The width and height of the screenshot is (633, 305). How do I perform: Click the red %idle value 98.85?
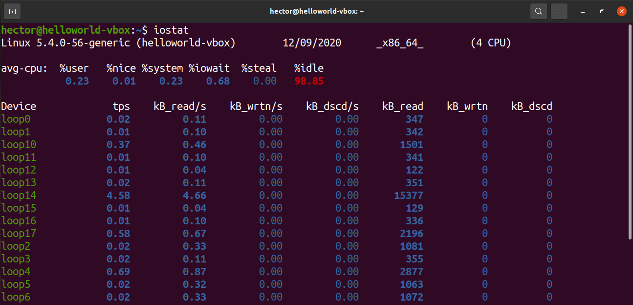pyautogui.click(x=309, y=81)
